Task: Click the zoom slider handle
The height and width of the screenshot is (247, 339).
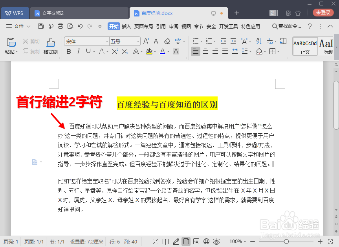Action: 286,242
